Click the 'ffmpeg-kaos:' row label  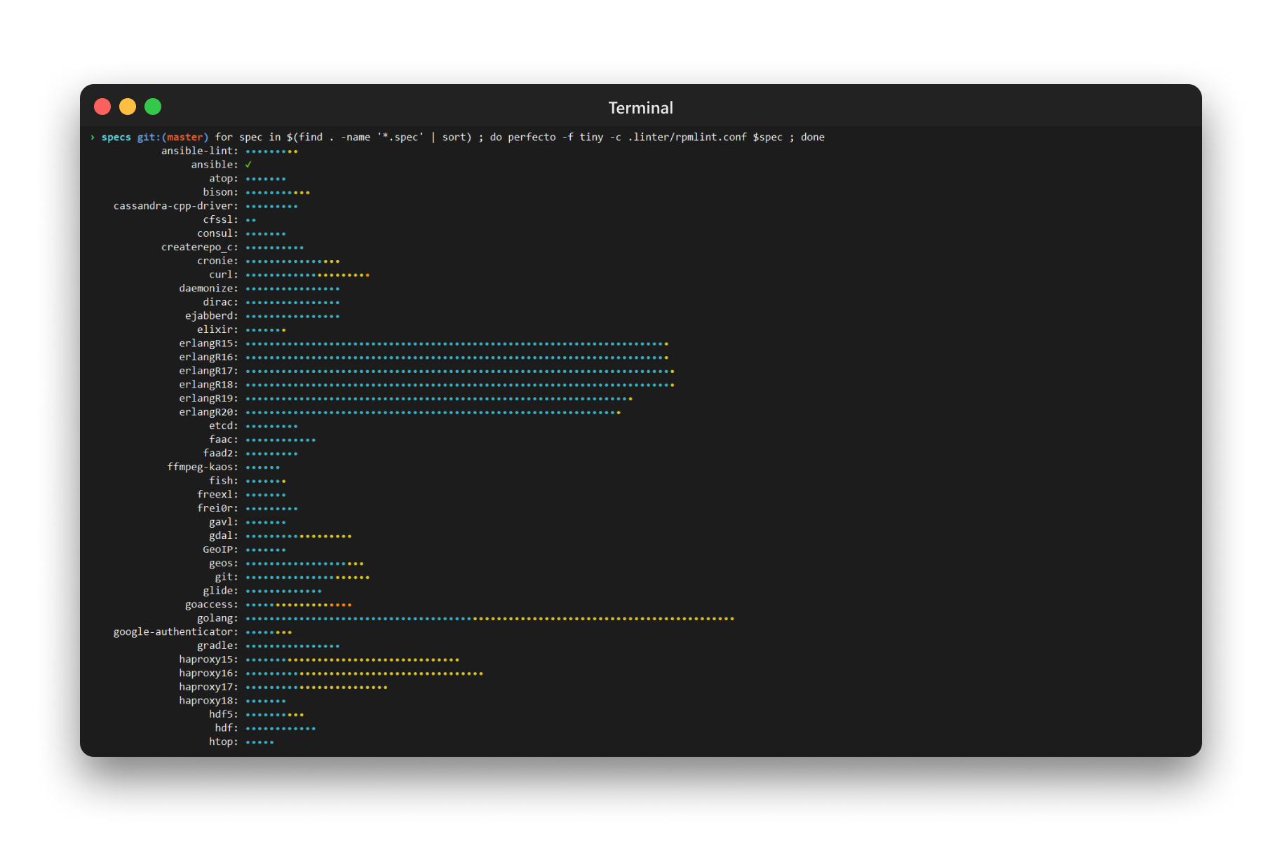[203, 467]
